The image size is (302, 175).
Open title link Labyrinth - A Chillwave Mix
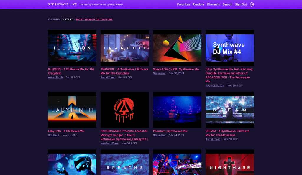coord(66,131)
